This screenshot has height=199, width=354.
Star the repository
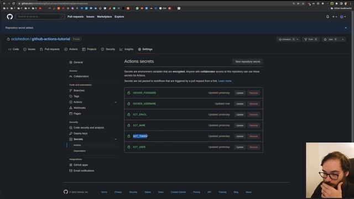[330, 39]
